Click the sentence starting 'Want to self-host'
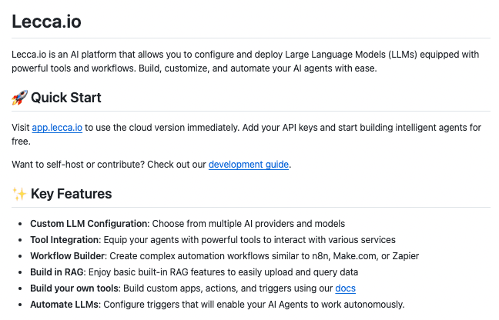 [x=109, y=164]
